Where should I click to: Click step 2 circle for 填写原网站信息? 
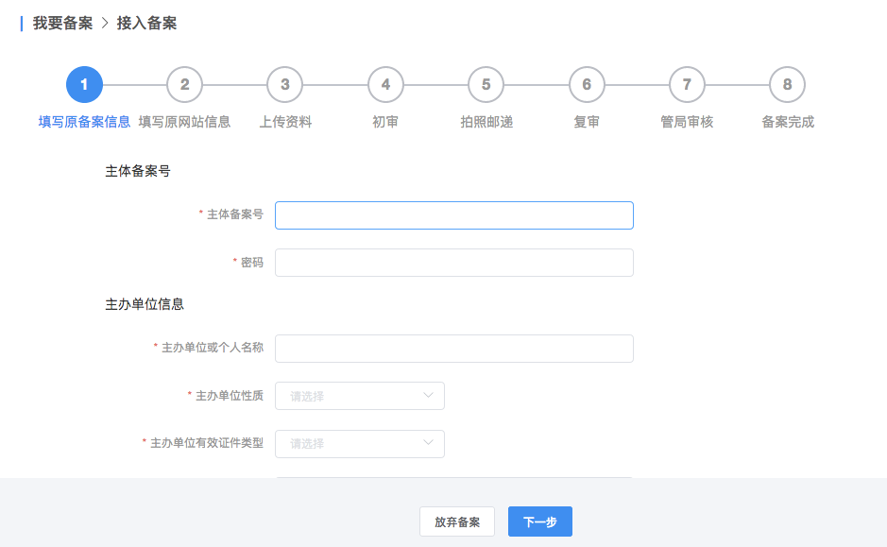pos(184,85)
